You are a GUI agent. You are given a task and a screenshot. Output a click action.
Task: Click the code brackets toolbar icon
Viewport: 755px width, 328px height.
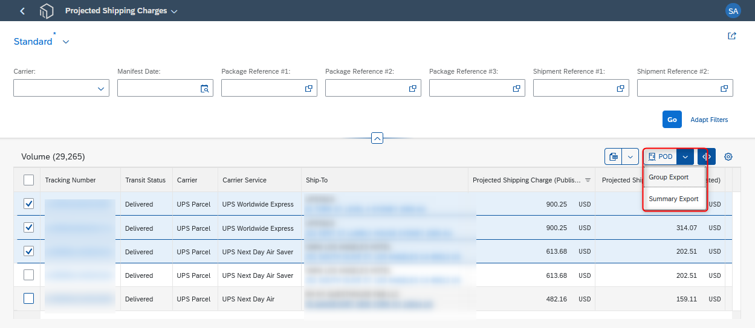coord(706,156)
